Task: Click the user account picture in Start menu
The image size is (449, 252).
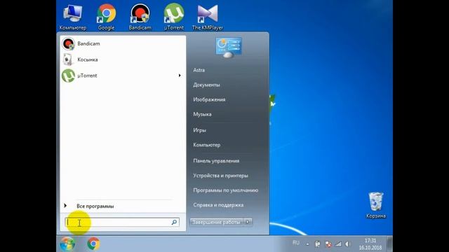Action: 229,48
